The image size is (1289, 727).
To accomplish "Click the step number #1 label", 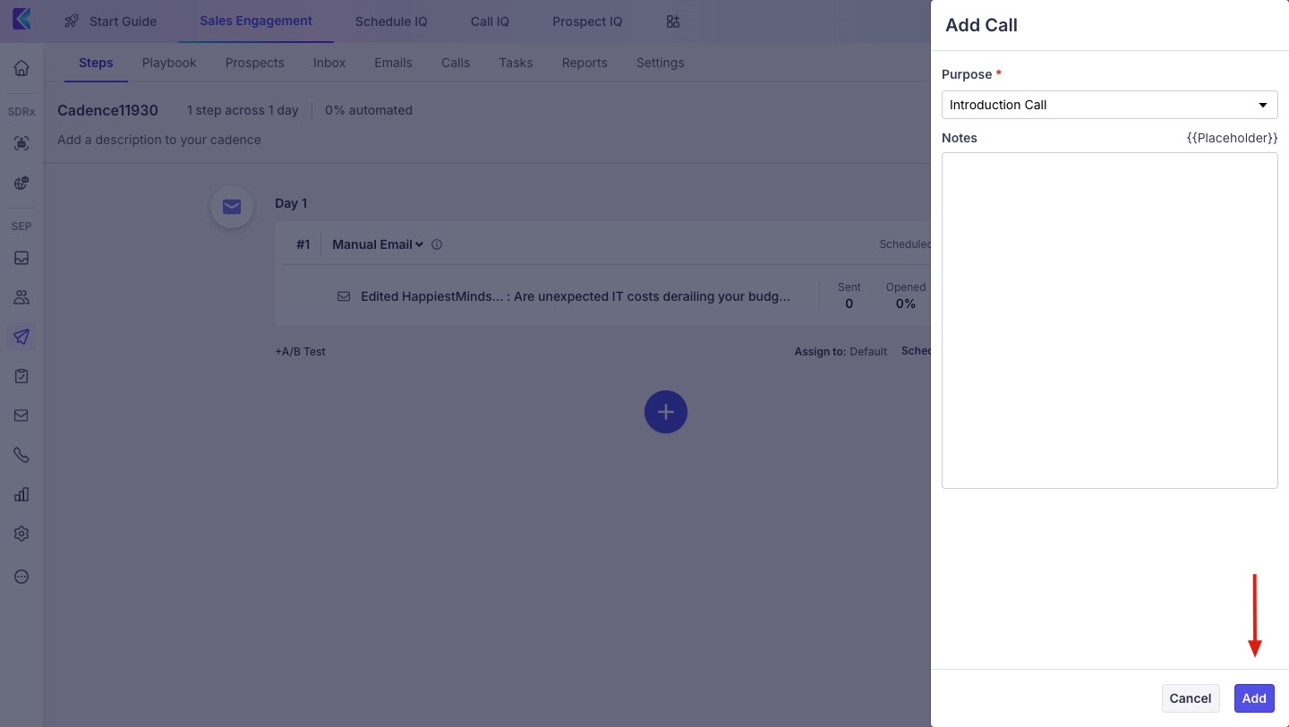I will 303,244.
